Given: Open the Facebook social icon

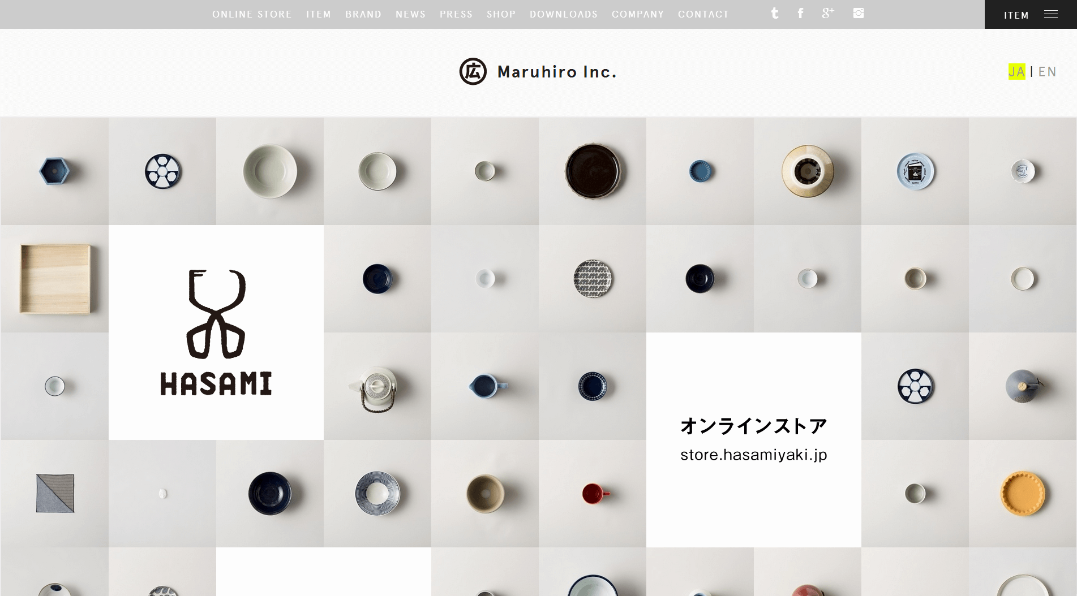Looking at the screenshot, I should point(800,13).
